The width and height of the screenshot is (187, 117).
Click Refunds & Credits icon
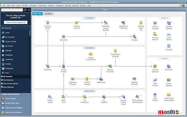[134, 79]
